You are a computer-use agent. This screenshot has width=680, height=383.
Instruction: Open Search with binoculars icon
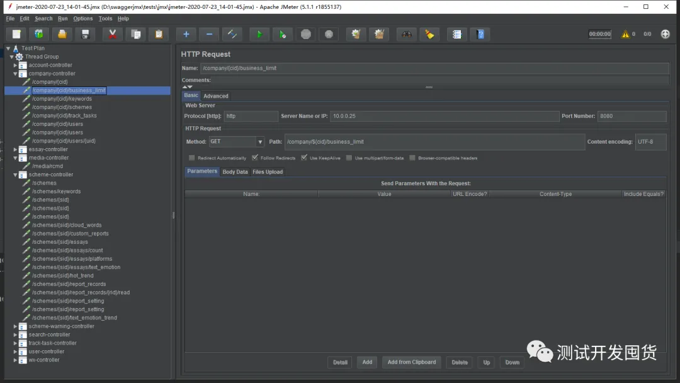click(x=406, y=34)
